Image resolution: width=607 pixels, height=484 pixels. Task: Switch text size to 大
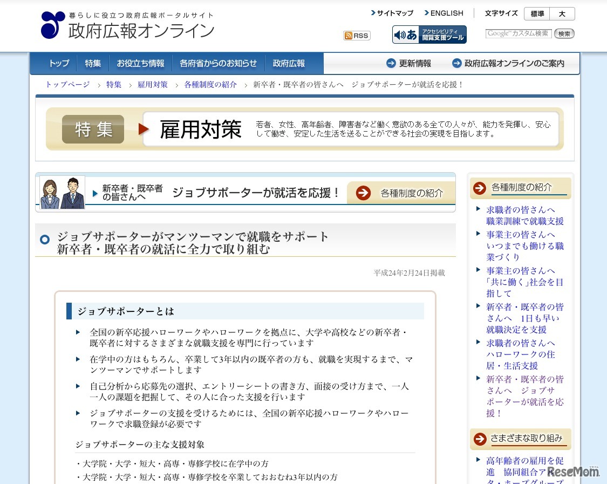[562, 13]
